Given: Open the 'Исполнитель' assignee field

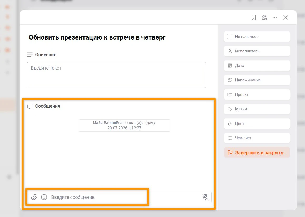Looking at the screenshot, I should [x=257, y=51].
